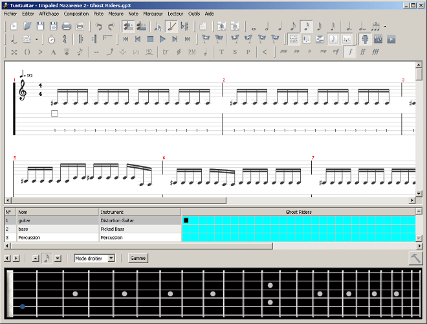Go to last measure playback button
This screenshot has height=324, width=427.
click(x=188, y=40)
